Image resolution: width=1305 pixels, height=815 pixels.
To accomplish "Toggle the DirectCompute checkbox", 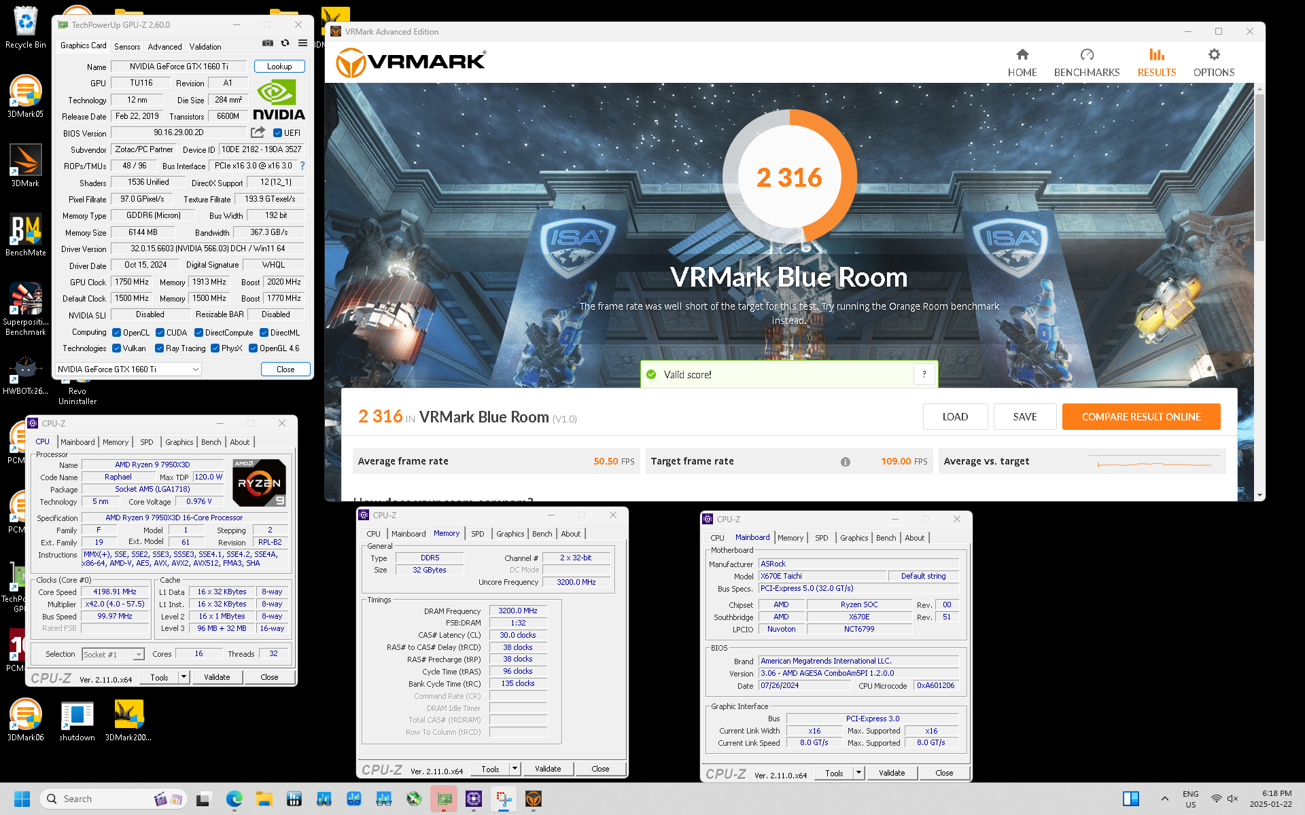I will pyautogui.click(x=198, y=333).
